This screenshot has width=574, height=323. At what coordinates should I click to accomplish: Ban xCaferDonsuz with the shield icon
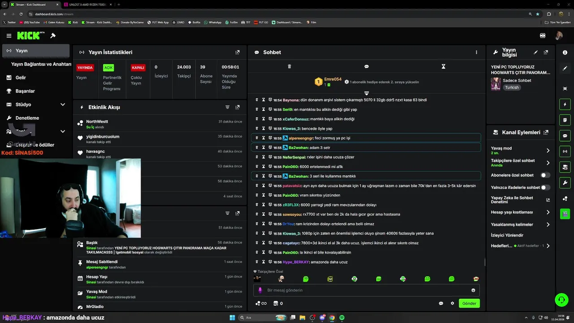(x=270, y=119)
